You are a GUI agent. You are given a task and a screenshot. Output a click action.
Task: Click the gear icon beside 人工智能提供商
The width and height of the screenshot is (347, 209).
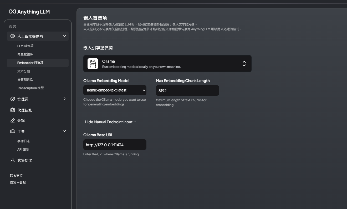(13, 36)
